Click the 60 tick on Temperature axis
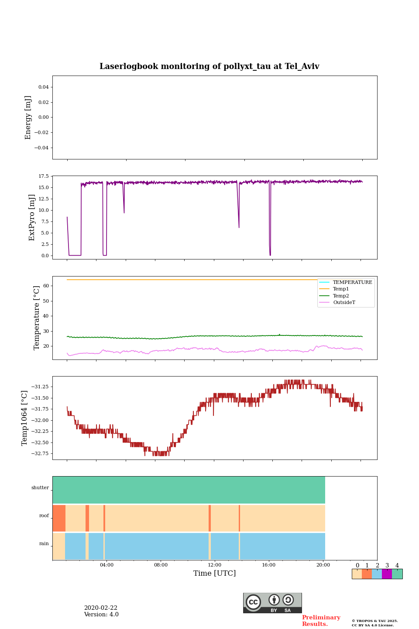Screen dimensions: 419x629 (x=46, y=286)
